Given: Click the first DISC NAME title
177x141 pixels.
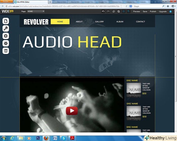Looking at the screenshot, I should (132, 80).
